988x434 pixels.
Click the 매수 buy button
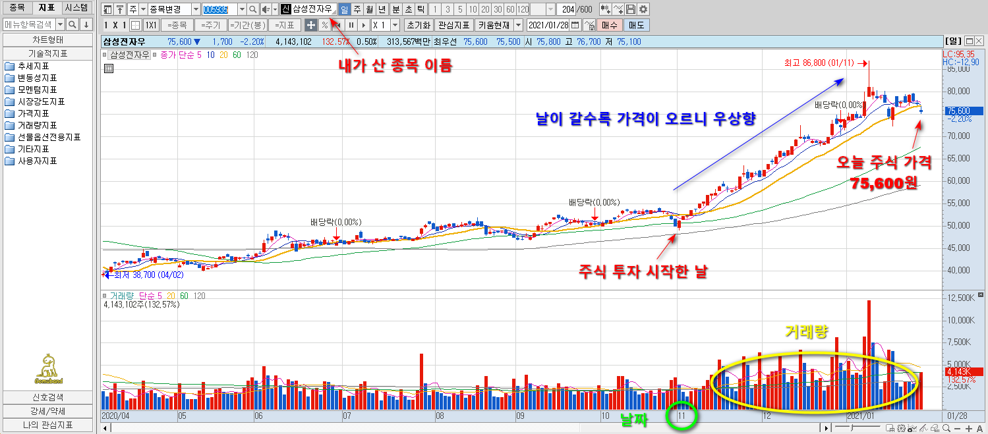tap(611, 25)
